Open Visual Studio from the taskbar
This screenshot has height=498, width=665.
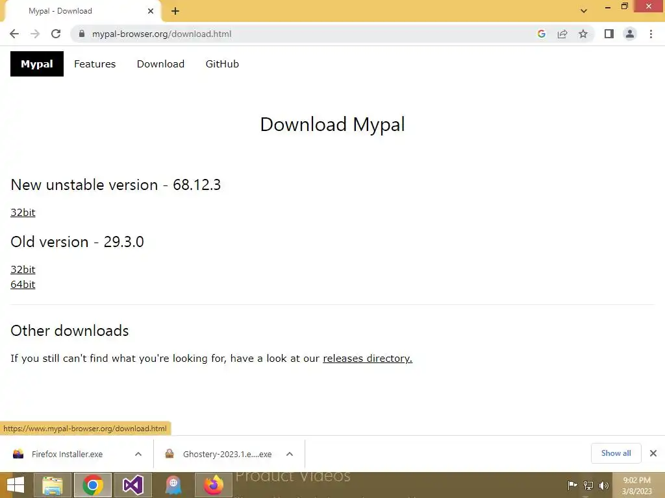click(132, 485)
